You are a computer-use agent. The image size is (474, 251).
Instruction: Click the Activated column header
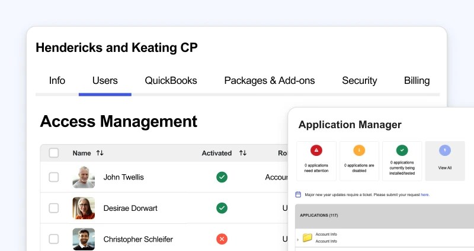coord(216,153)
